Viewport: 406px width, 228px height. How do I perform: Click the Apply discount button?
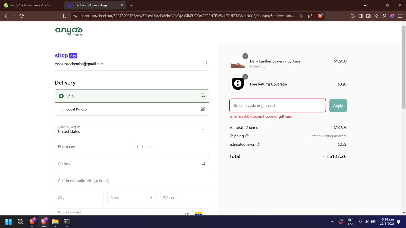pos(338,105)
